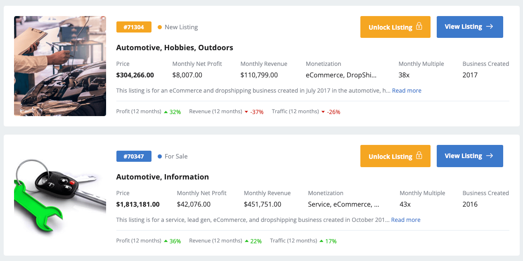This screenshot has height=261, width=523.
Task: Expand Read more on the Automotive, Information listing
Action: (x=406, y=220)
